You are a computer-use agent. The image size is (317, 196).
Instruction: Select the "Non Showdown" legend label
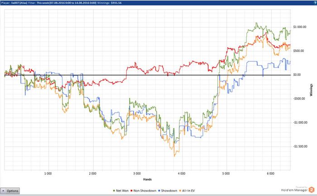point(145,191)
